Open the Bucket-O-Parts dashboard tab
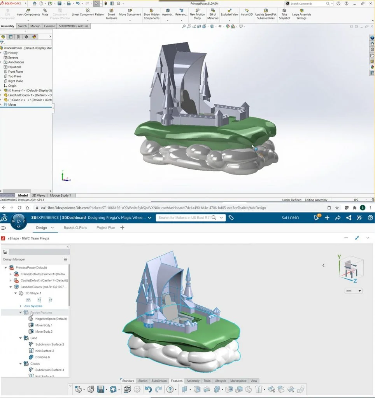This screenshot has height=398, width=375. tap(75, 228)
